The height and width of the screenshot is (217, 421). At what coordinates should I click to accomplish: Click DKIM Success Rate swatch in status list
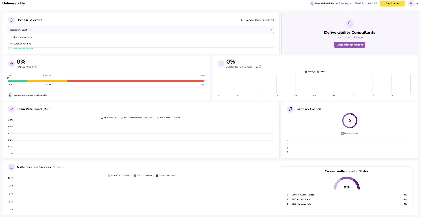point(287,204)
